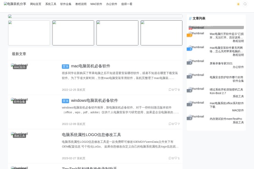Open thumbnail of 电脑系统属性LOGO信息修改工具 article
This screenshot has height=169, width=254.
point(19,134)
